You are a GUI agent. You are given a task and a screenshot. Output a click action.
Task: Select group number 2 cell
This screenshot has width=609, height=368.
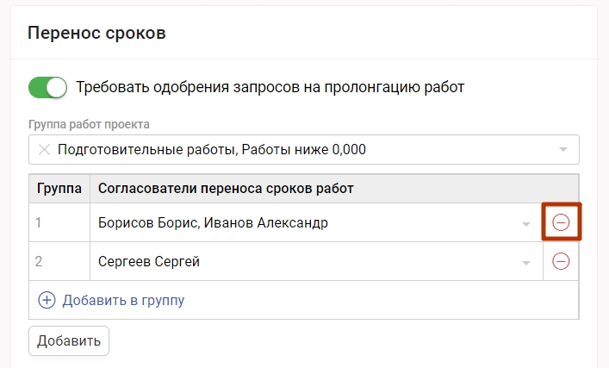tap(59, 261)
